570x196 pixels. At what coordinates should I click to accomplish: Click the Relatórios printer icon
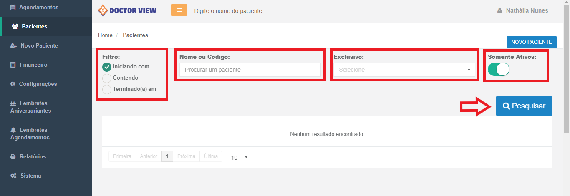[13, 157]
